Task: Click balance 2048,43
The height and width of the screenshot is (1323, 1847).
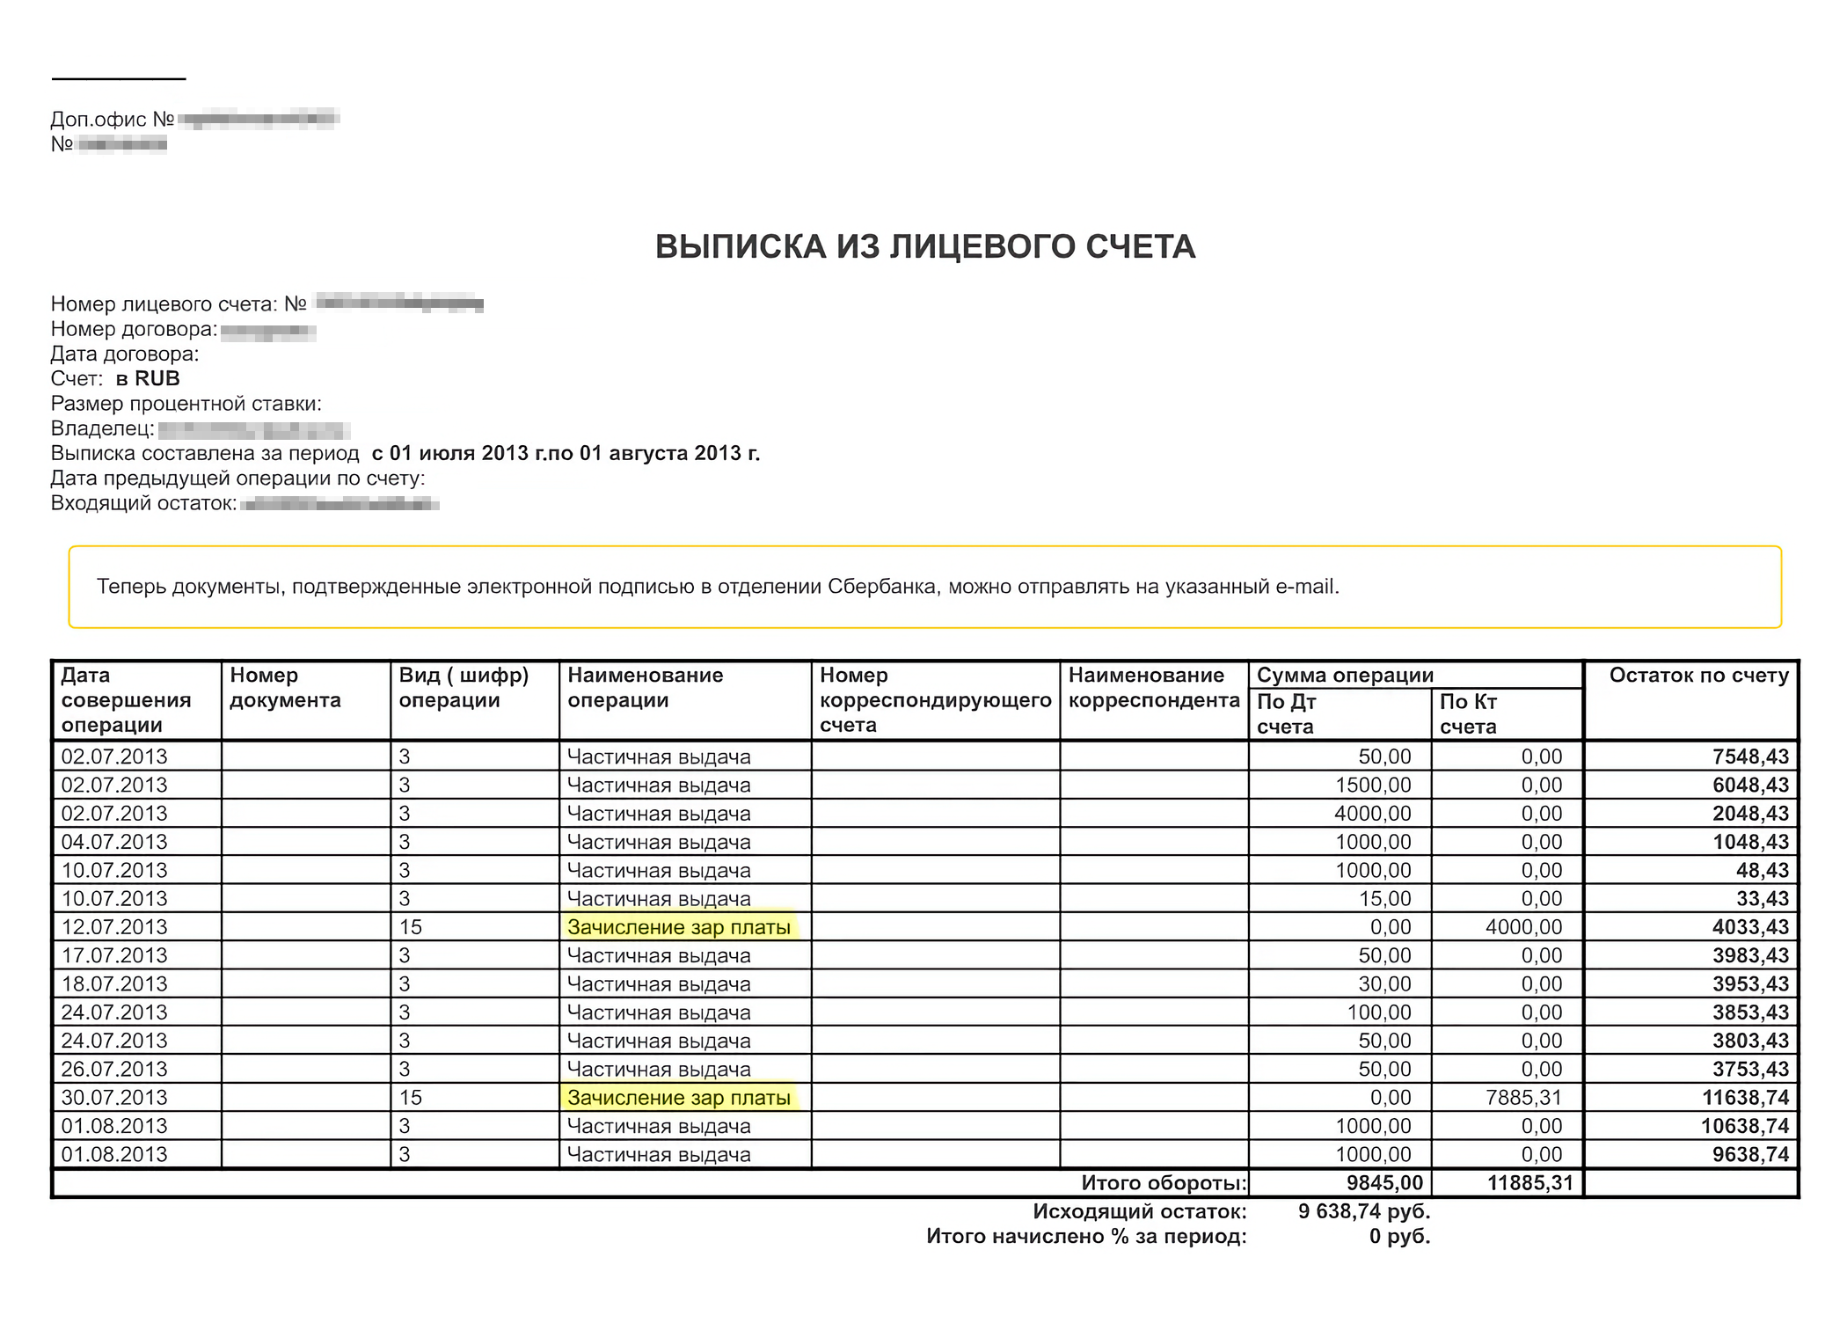Action: click(1750, 814)
